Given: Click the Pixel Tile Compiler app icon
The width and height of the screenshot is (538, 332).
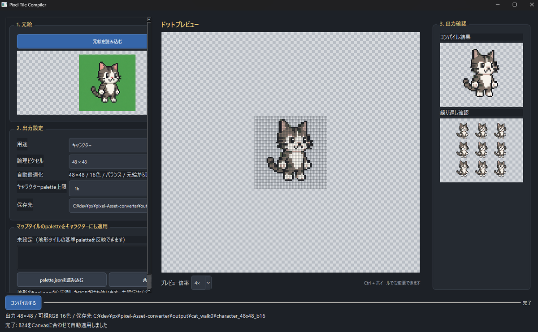Looking at the screenshot, I should [4, 4].
